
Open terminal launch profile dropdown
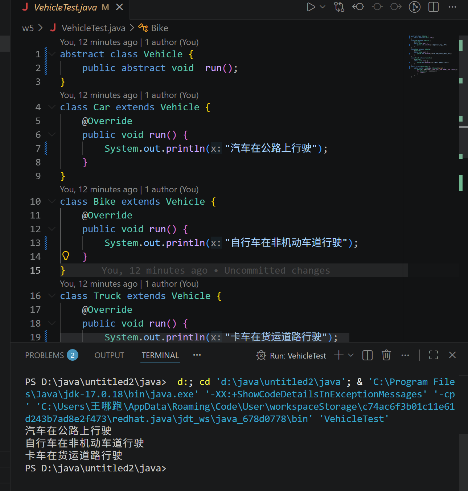351,355
